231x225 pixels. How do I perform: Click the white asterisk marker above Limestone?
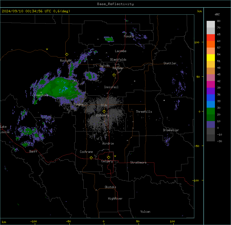click(41, 92)
